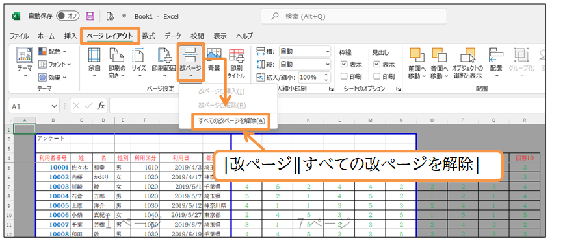Screen dimensions: 578x241
Task: Toggle 見出し 印刷 headings print checkbox
Action: [376, 77]
